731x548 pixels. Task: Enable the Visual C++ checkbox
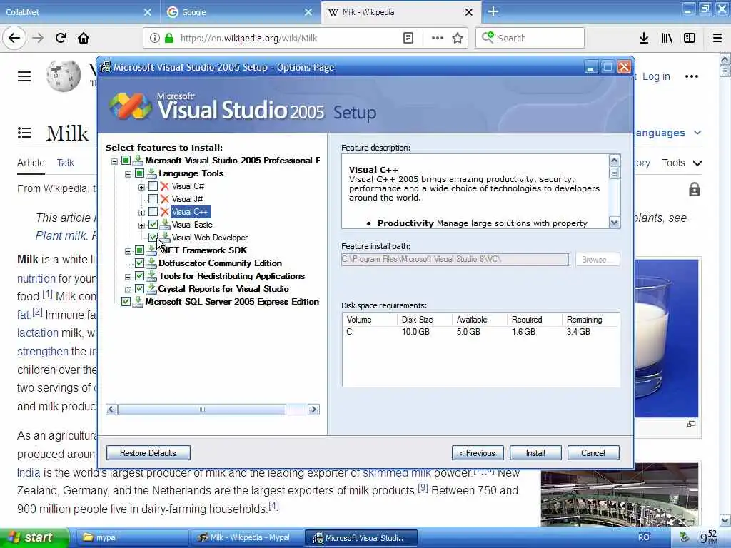(153, 212)
